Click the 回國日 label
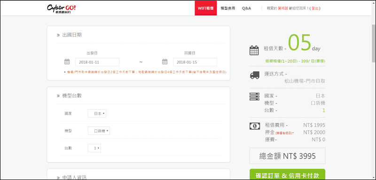 coord(190,53)
